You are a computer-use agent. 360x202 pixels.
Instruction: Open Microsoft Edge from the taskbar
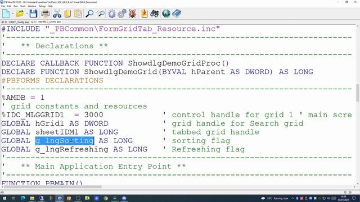[23, 198]
